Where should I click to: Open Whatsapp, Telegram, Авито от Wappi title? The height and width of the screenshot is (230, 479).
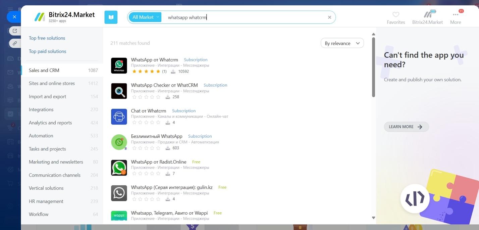[169, 213]
